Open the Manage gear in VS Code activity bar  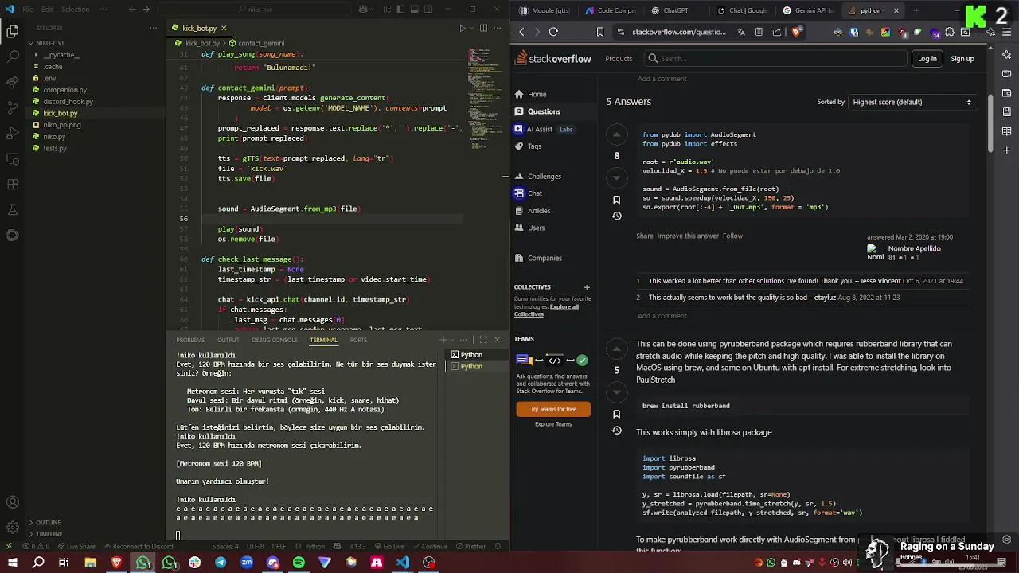13,528
